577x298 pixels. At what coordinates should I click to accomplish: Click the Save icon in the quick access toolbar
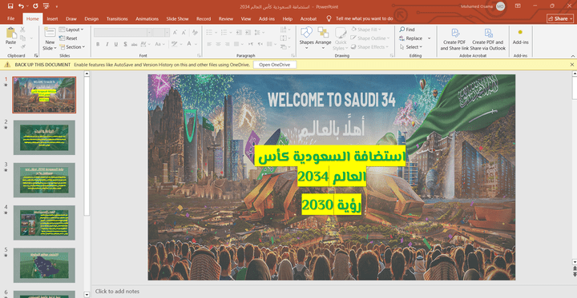tap(10, 6)
